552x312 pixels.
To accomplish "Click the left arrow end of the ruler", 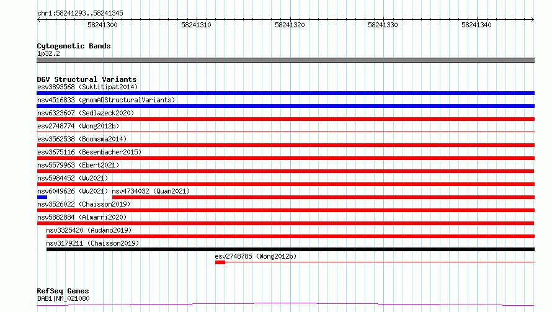I will tap(38, 19).
